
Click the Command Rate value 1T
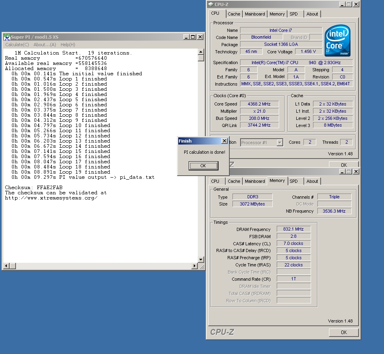point(293,279)
